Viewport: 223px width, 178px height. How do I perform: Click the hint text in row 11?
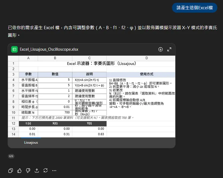[x=77, y=118]
